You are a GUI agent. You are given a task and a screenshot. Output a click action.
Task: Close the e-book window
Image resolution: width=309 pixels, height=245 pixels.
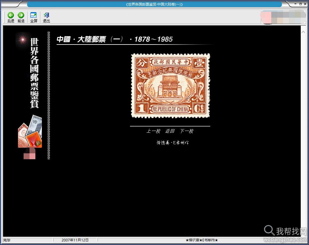(x=305, y=4)
